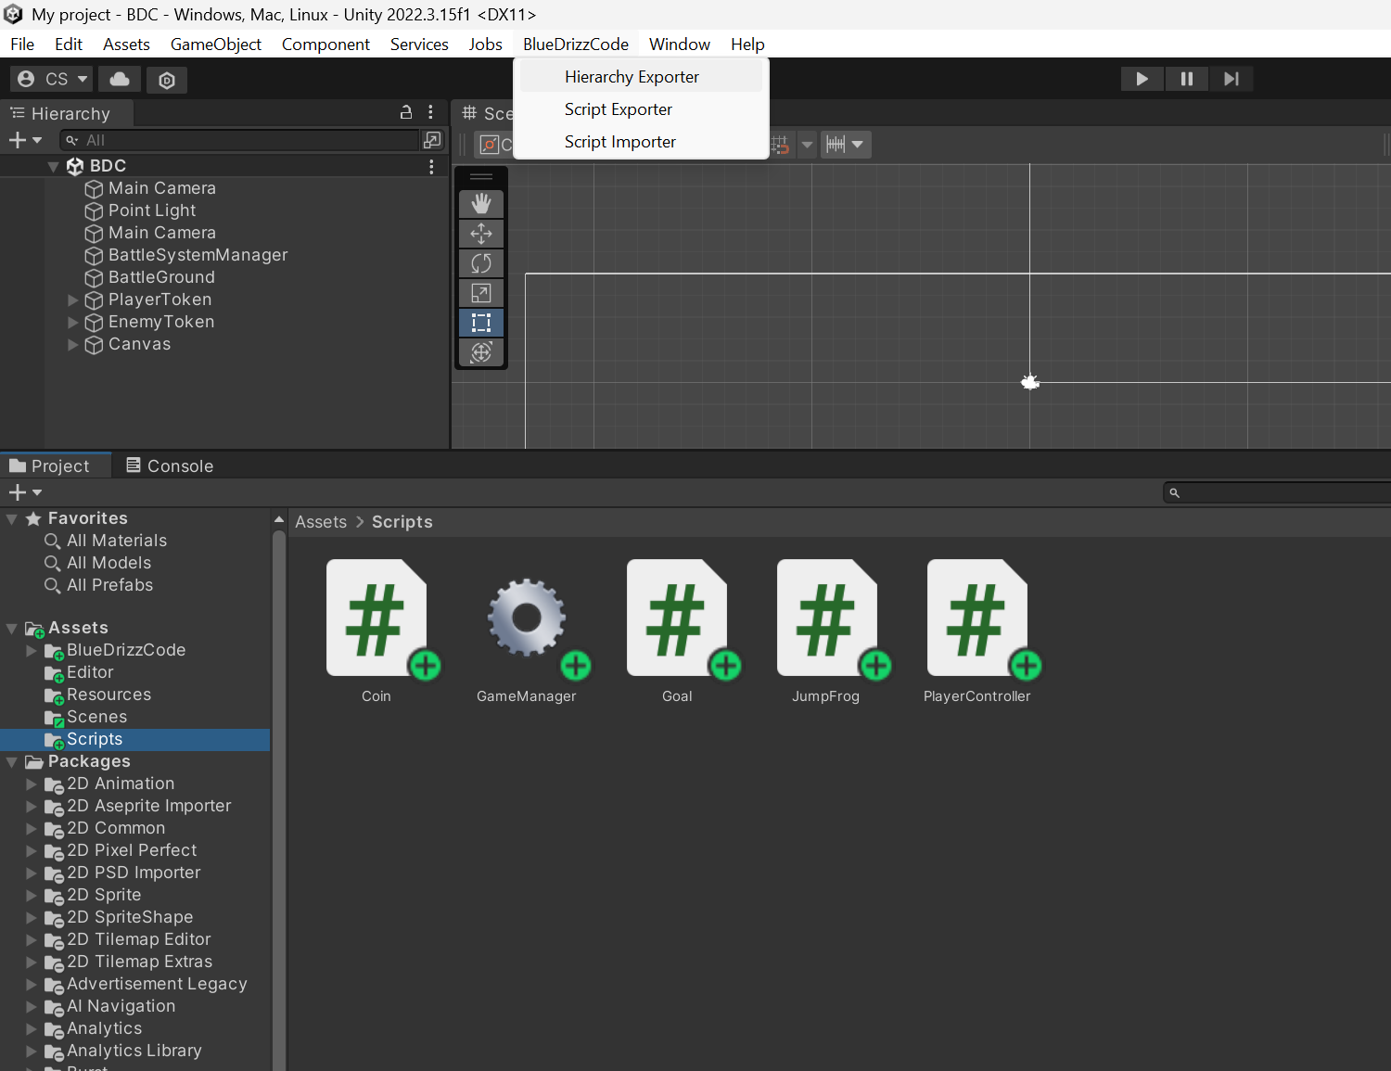Click the Hierarchy search field
The image size is (1391, 1071).
(x=240, y=140)
